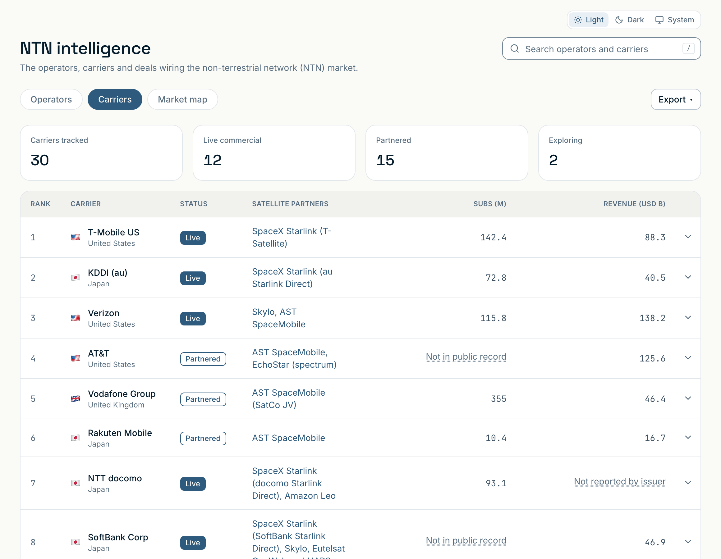This screenshot has width=721, height=559.
Task: Click the UK flag beside Vodafone Group
Action: [x=76, y=399]
